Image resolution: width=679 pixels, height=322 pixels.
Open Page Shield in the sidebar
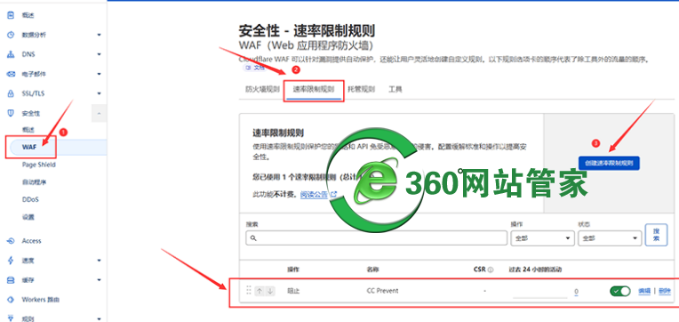[x=39, y=165]
